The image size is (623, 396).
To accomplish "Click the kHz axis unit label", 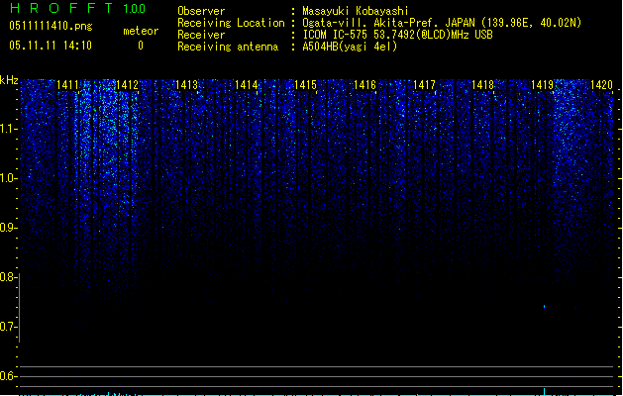I will [9, 80].
